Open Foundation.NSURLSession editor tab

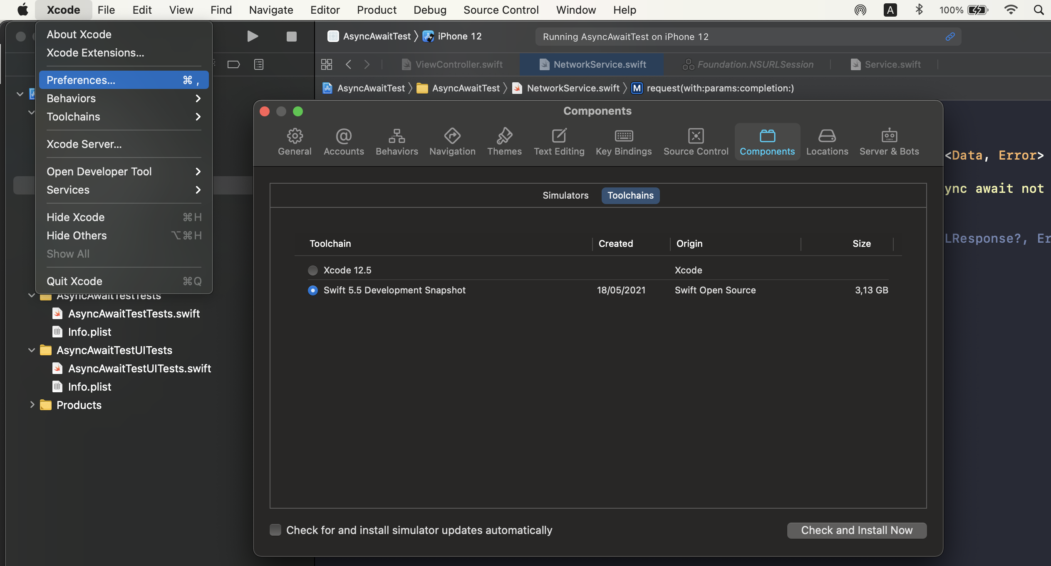click(x=748, y=64)
